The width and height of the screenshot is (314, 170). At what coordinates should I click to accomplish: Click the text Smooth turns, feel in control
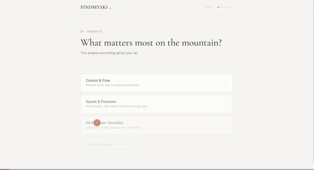(x=112, y=85)
